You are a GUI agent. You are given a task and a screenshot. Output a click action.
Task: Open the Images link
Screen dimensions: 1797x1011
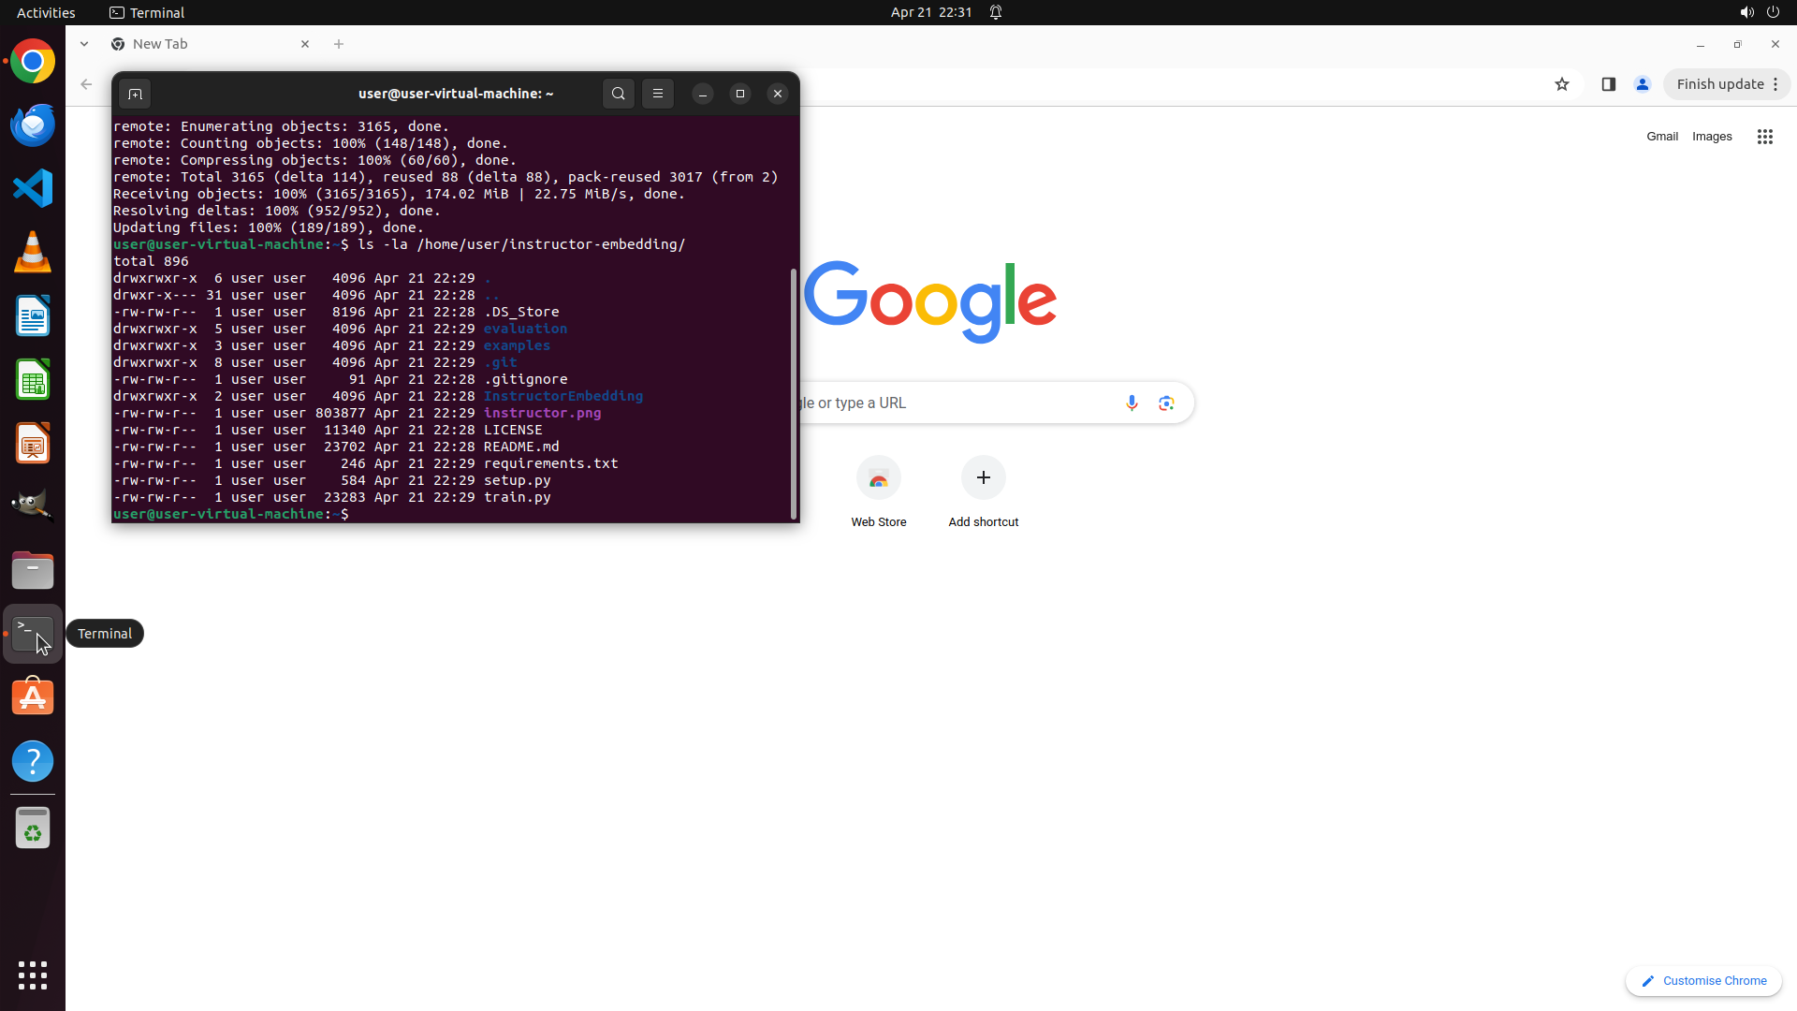pos(1711,137)
